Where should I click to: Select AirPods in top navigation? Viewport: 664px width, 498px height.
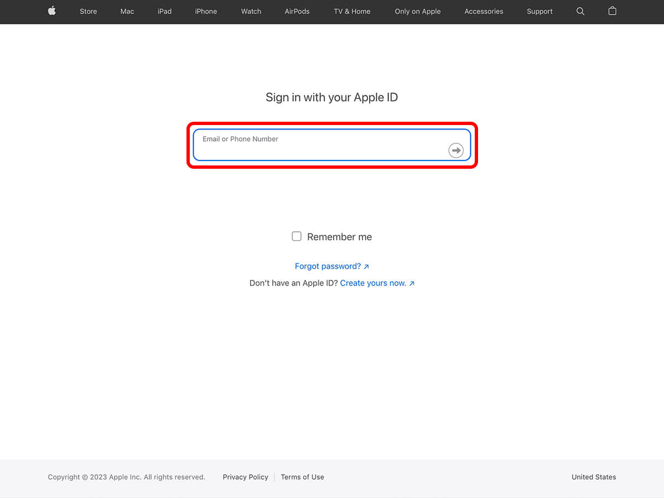(x=297, y=11)
